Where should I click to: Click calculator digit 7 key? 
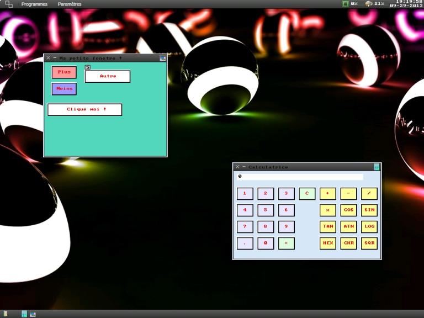tap(245, 226)
